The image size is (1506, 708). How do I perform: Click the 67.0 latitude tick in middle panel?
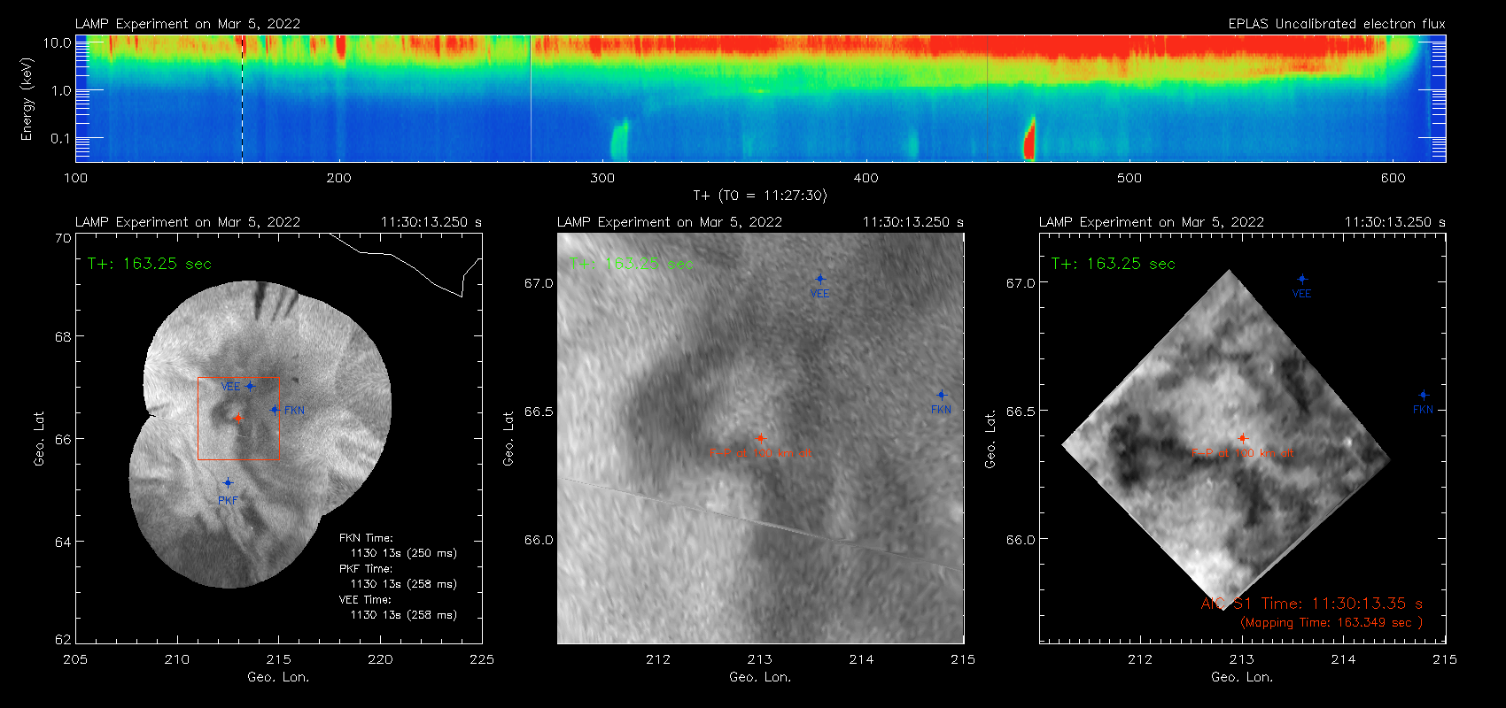[x=539, y=283]
